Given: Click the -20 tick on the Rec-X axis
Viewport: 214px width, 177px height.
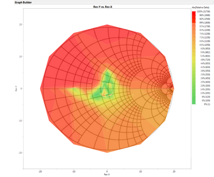Looking at the screenshot, I should [x=40, y=171].
